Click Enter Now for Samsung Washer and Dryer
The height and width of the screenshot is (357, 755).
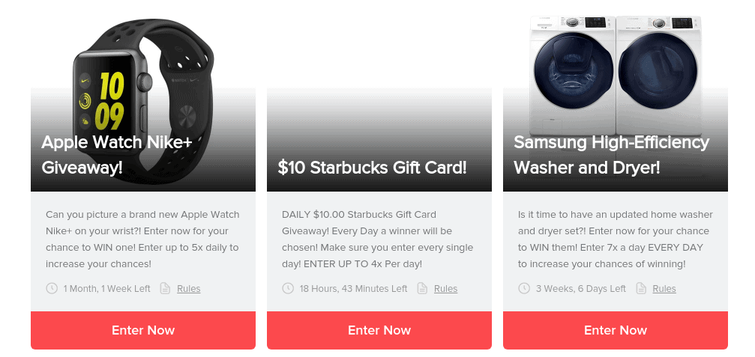pos(616,330)
